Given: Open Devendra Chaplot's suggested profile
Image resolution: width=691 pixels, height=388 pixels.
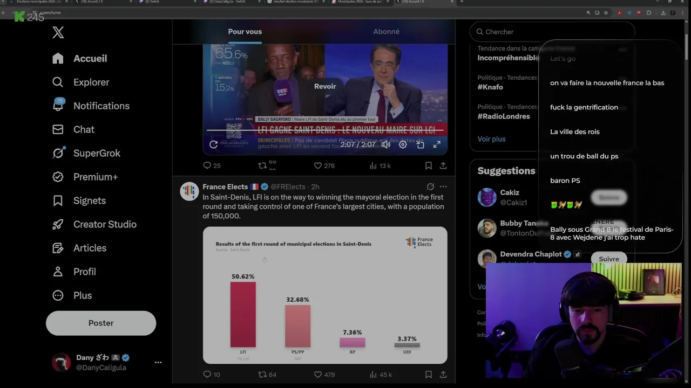Looking at the screenshot, I should (531, 254).
